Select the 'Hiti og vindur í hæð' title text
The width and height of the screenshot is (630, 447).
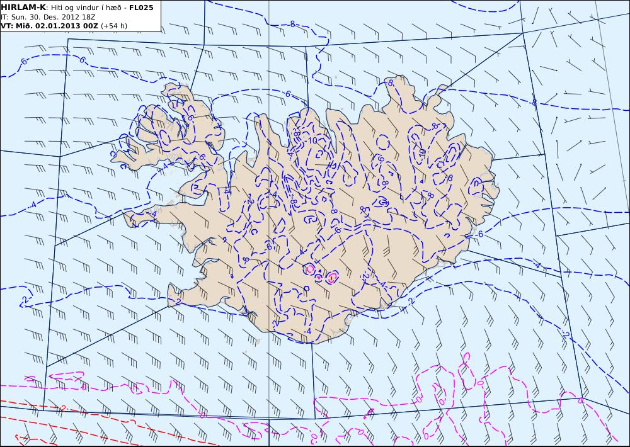point(85,8)
